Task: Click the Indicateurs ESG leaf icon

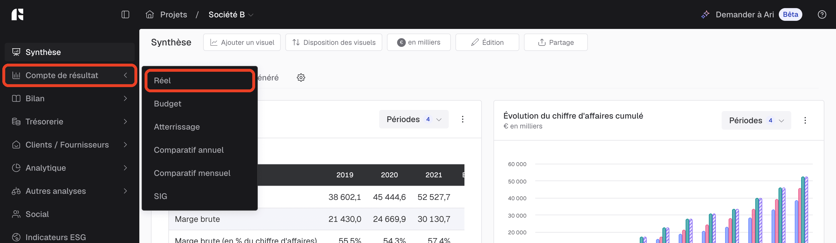Action: point(16,237)
